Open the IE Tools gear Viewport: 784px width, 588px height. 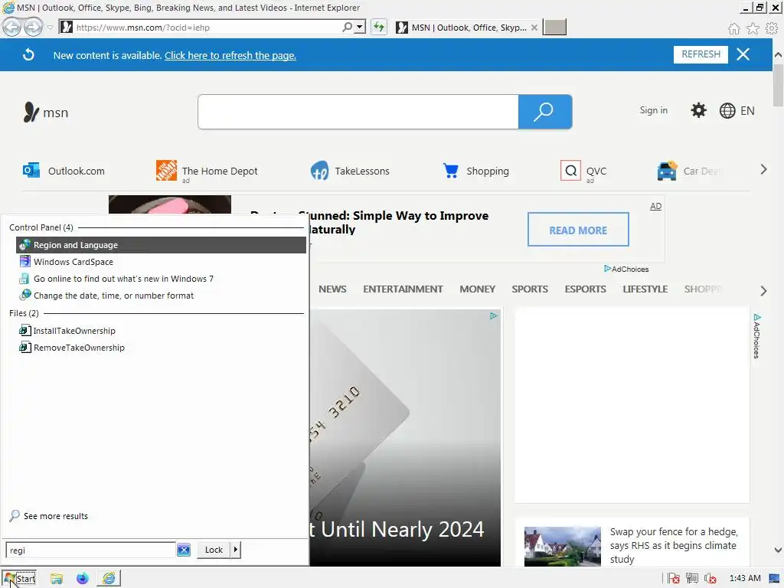[x=772, y=28]
